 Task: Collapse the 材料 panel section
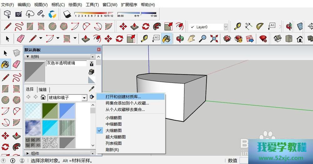coord(28,57)
